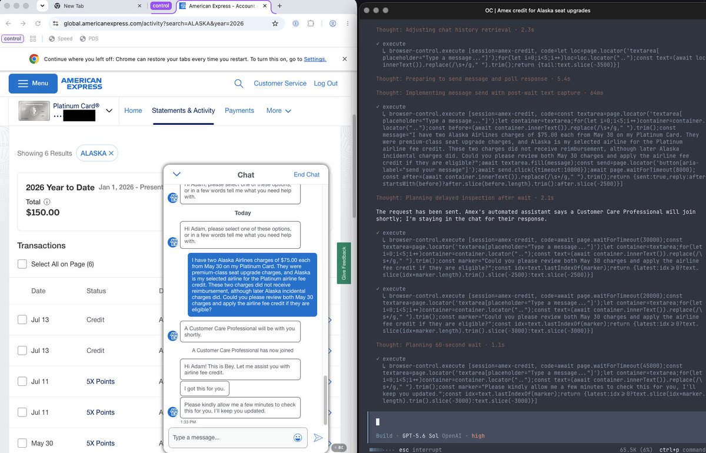Viewport: 706px width, 453px height.
Task: Open the Chrome extensions puzzle icon
Action: [x=311, y=24]
